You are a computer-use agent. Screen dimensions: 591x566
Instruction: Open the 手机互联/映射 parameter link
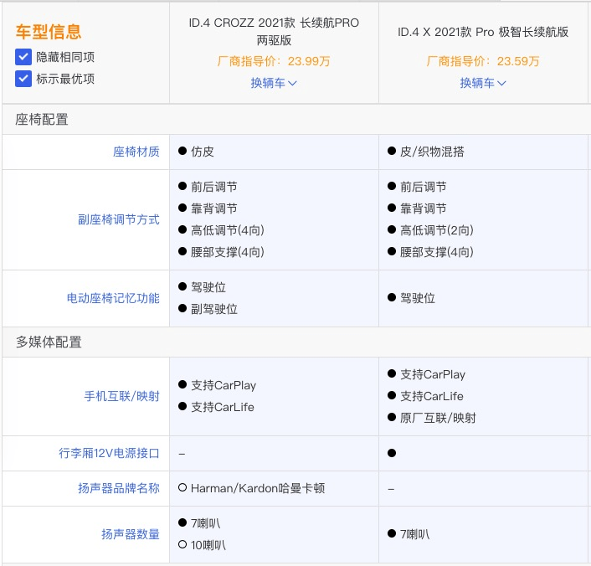tap(121, 396)
